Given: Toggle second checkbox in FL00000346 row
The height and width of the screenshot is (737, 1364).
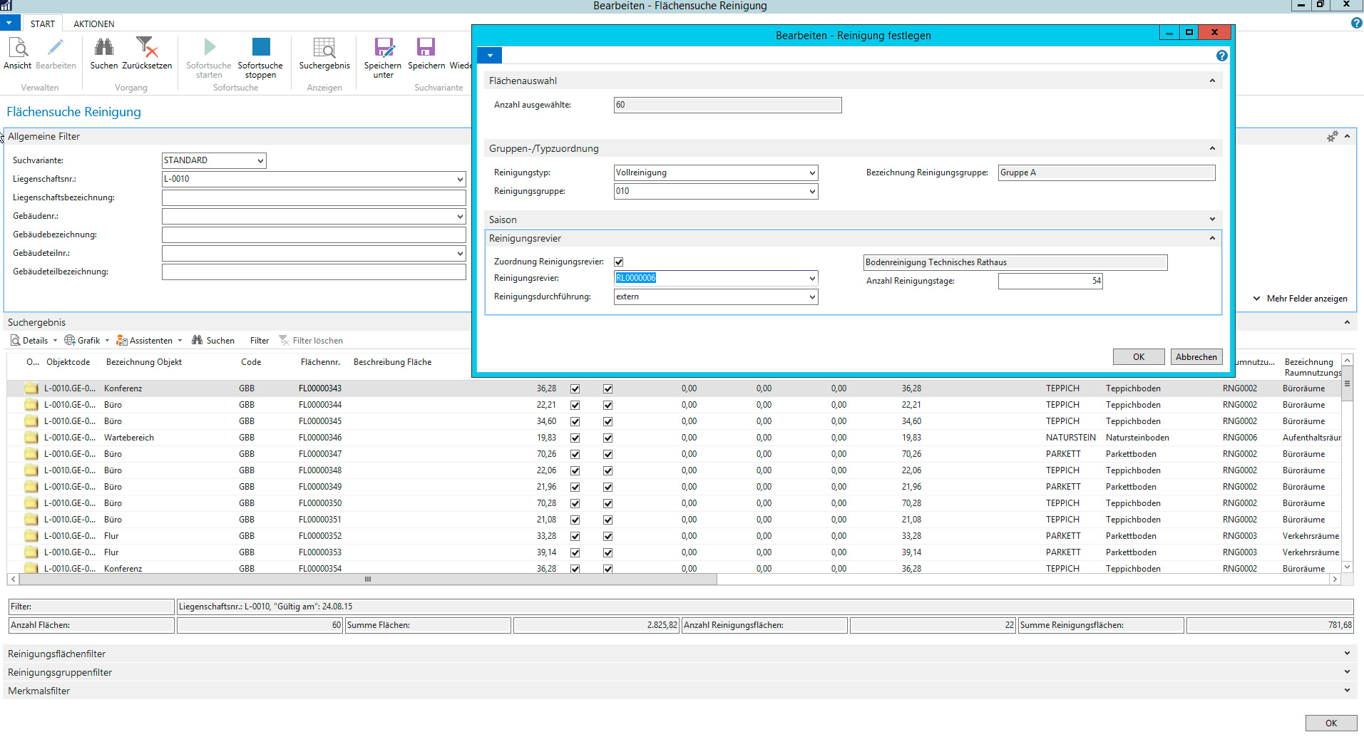Looking at the screenshot, I should coord(608,438).
